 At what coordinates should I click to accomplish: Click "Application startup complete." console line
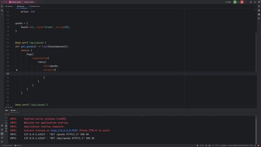(x=44, y=127)
